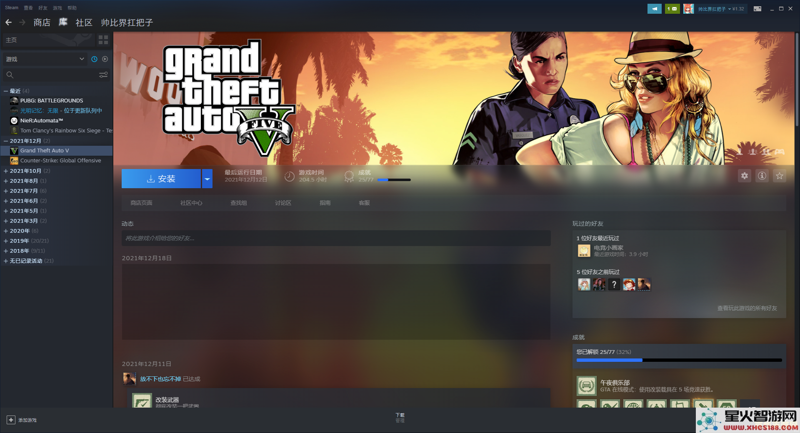Image resolution: width=800 pixels, height=433 pixels.
Task: Open PUBG: BATTLEGROUNDS in library list
Action: pos(52,101)
